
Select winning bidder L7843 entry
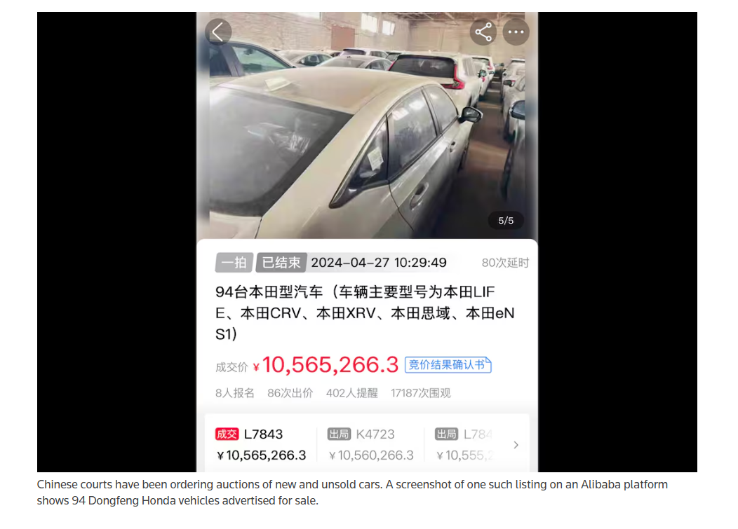pos(261,444)
